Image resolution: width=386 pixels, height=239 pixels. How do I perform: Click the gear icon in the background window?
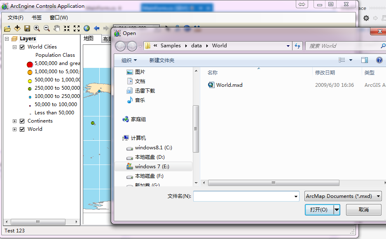tap(366, 18)
